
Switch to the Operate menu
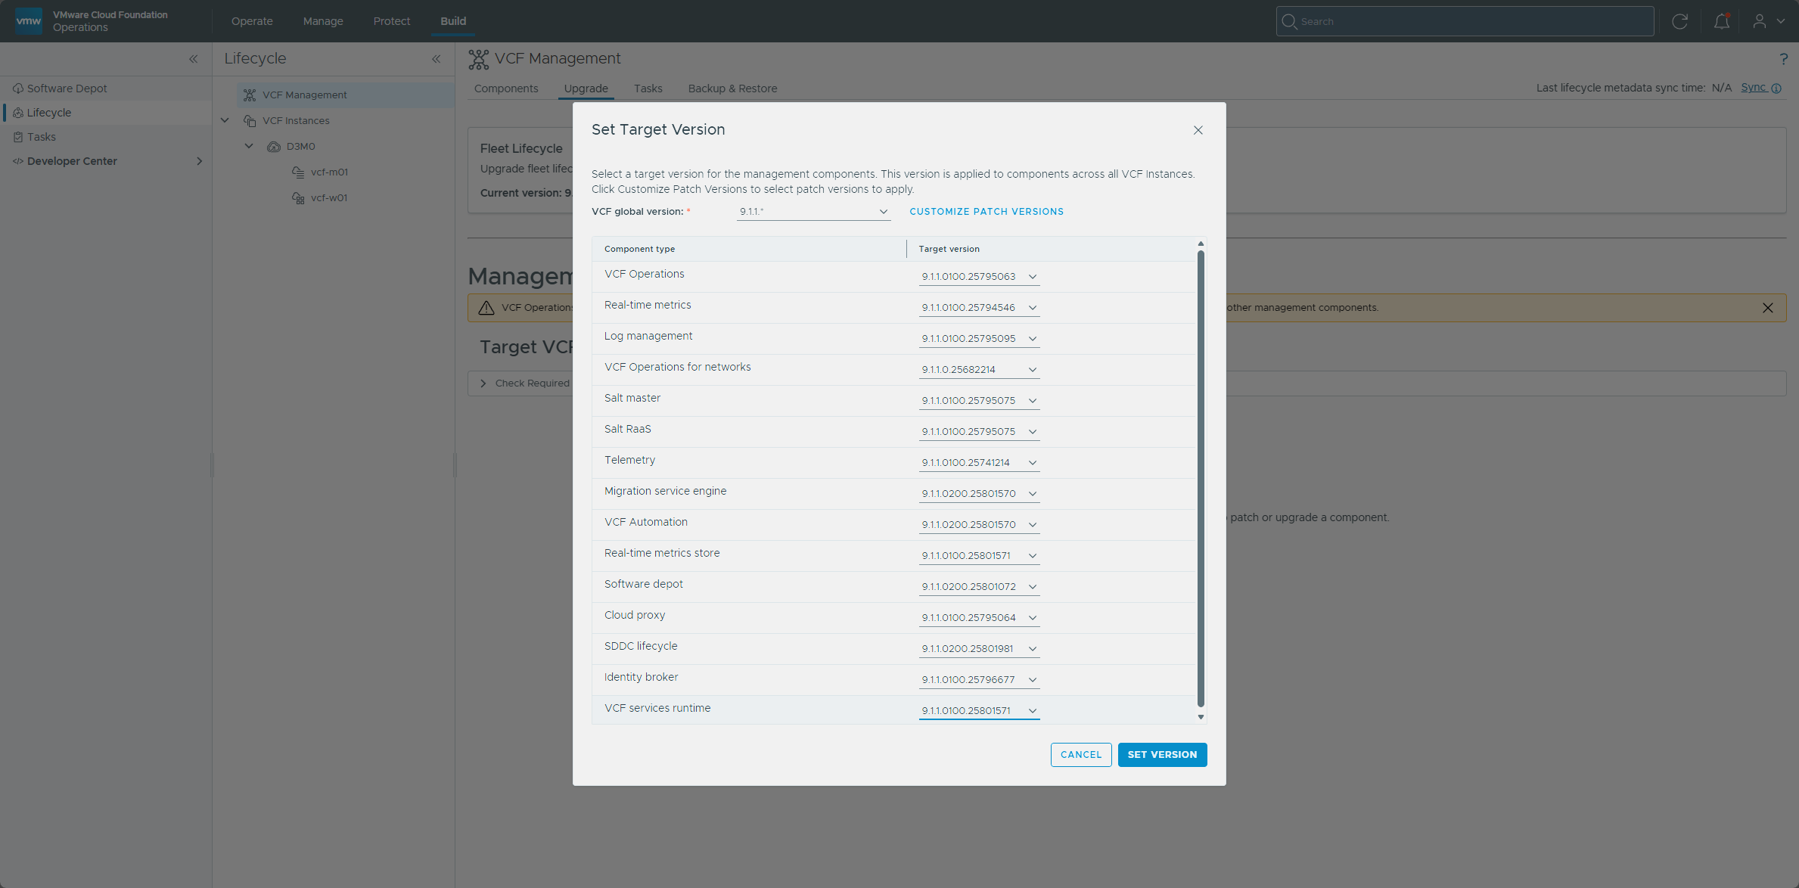[252, 21]
